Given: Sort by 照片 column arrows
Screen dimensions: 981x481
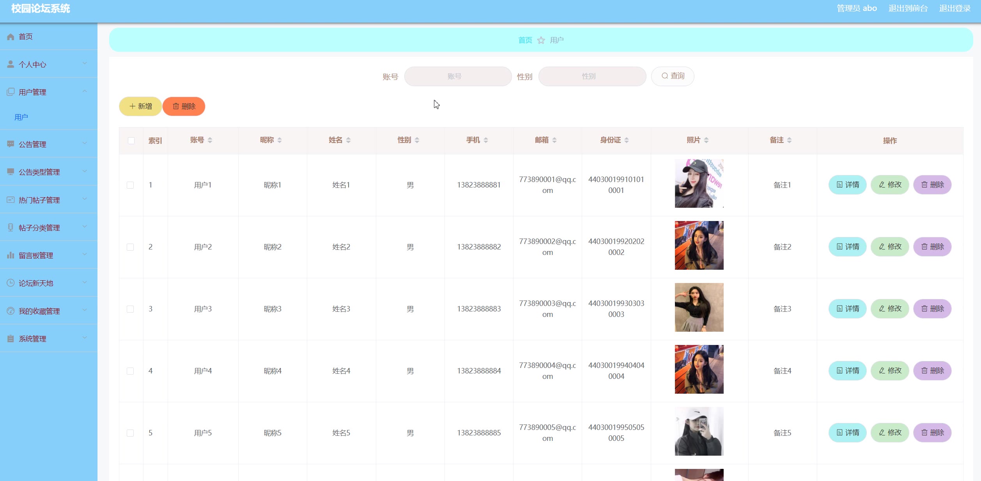Looking at the screenshot, I should [x=706, y=140].
